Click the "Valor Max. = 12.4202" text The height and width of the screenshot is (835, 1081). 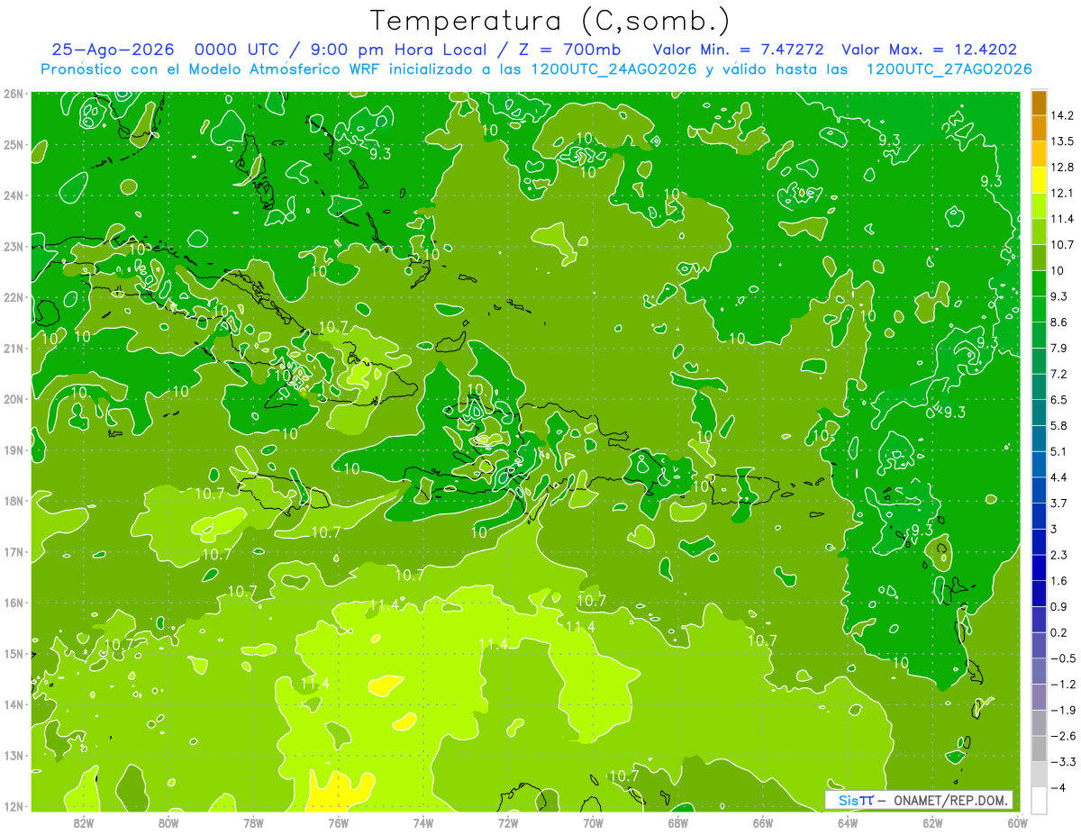coord(930,50)
